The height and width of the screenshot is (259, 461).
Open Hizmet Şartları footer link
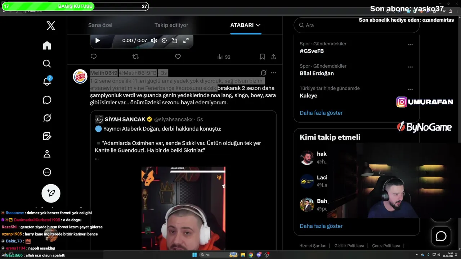pos(313,246)
